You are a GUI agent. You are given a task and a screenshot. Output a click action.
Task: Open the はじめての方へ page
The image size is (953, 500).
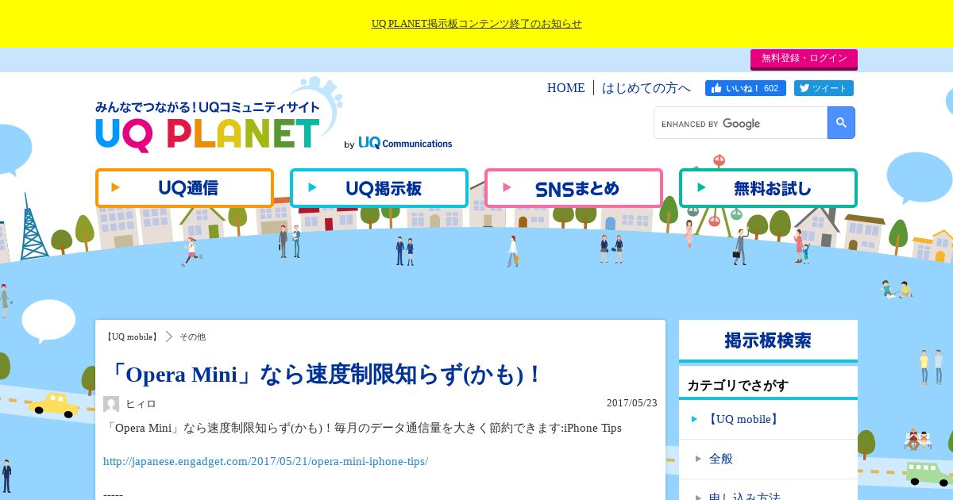click(x=646, y=88)
